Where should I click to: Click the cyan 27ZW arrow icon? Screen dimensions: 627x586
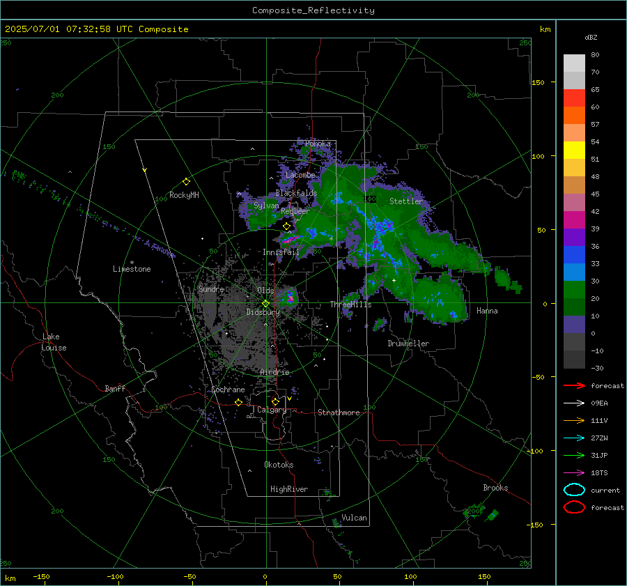coord(574,438)
